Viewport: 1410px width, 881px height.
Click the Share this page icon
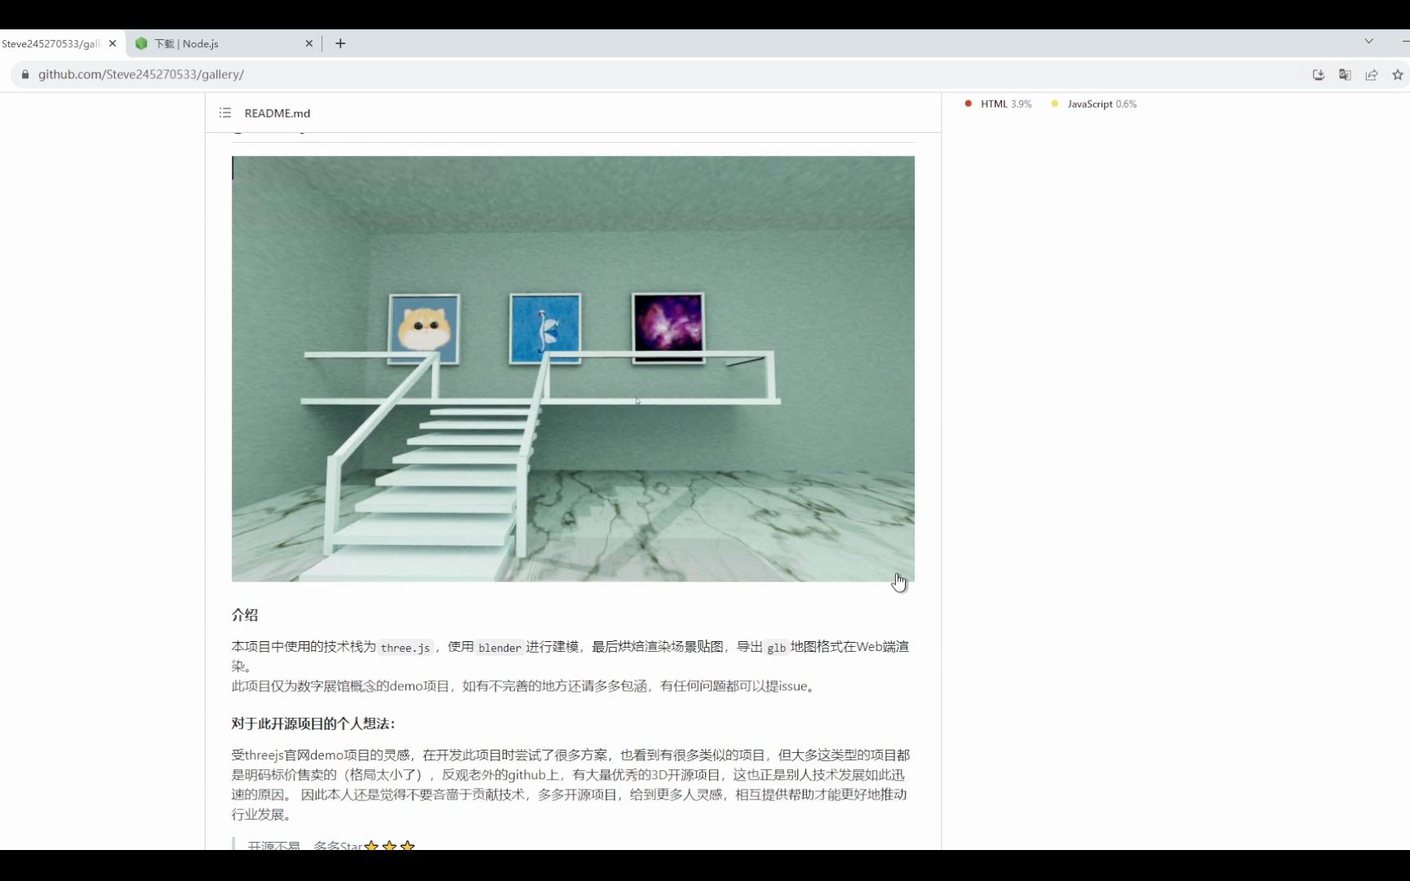pos(1372,74)
